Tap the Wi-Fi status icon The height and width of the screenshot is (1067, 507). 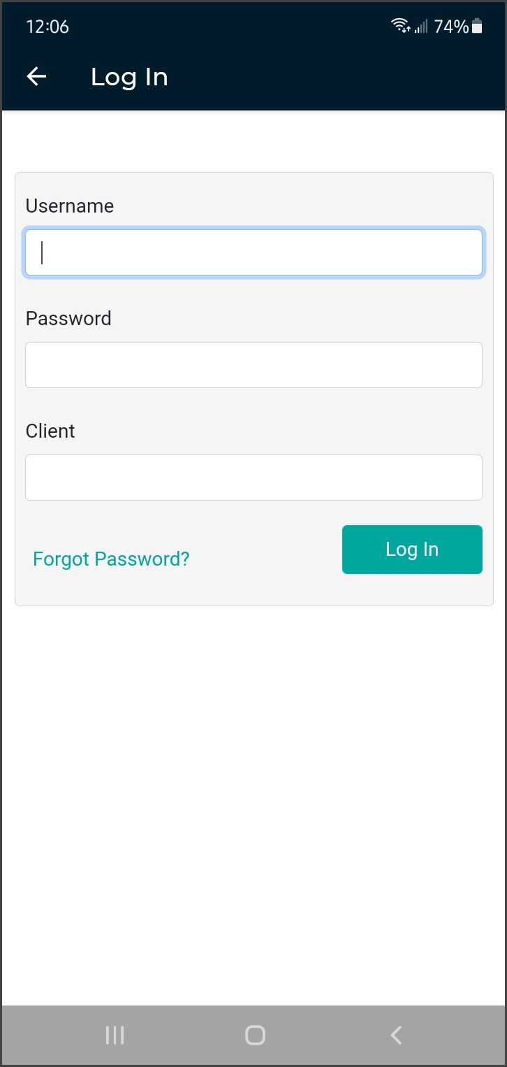400,27
